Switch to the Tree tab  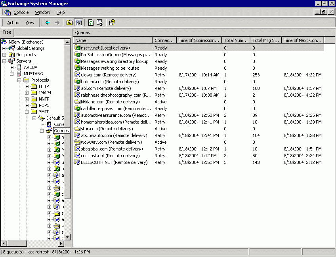7,32
